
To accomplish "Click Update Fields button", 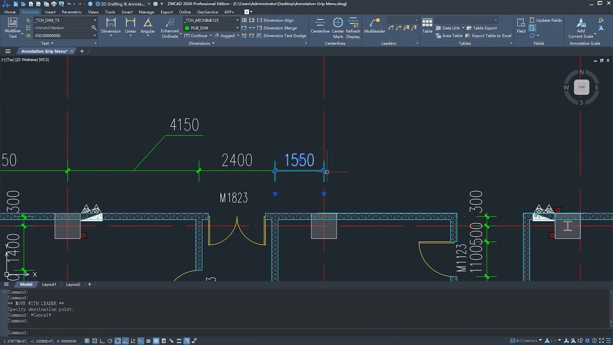I will (546, 20).
